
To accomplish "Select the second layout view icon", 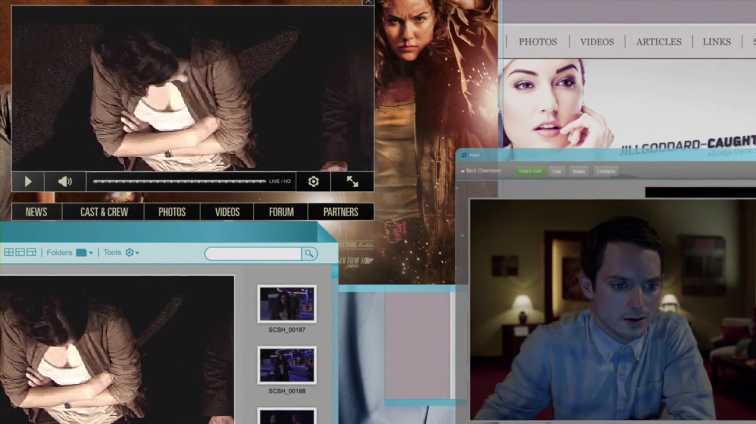I will pyautogui.click(x=20, y=253).
